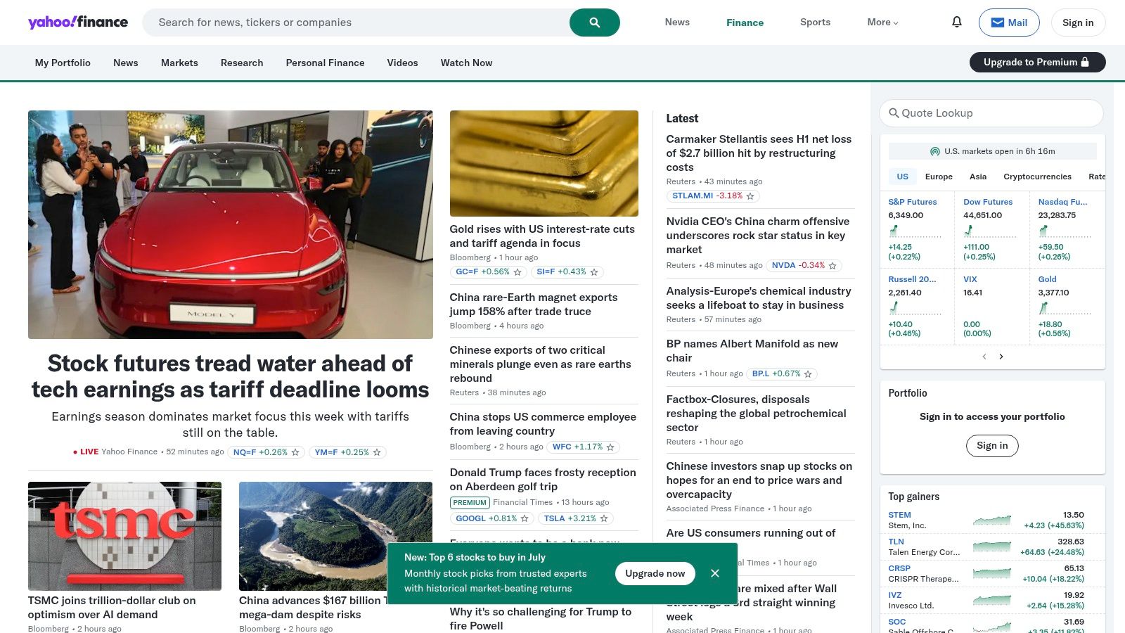Screen dimensions: 1125x633
Task: Open Carmaker Stellantis H1 net loss article
Action: [x=759, y=153]
